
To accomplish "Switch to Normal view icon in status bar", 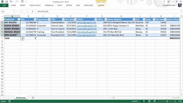I will [x=144, y=101].
